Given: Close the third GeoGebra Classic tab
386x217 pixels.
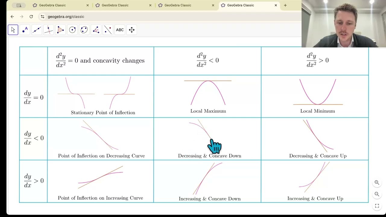Looking at the screenshot, I should (x=213, y=5).
